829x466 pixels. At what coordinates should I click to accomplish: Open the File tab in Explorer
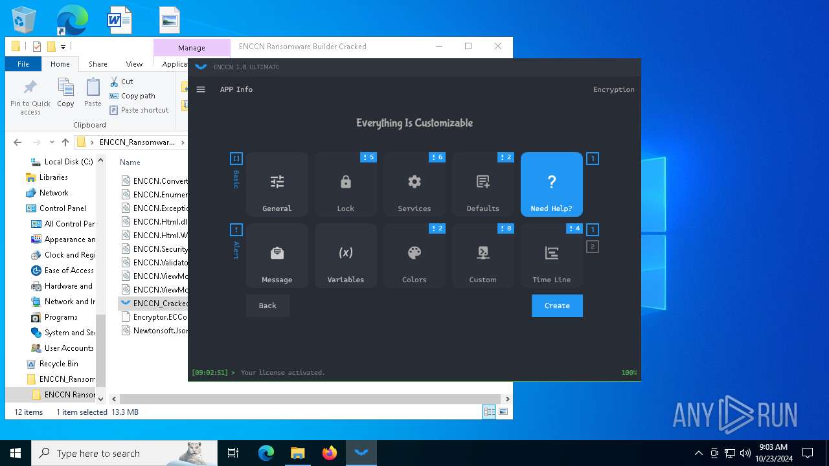(23, 64)
